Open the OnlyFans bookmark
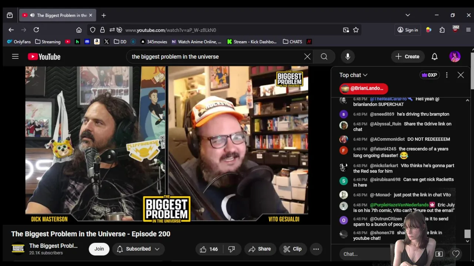The height and width of the screenshot is (266, 474). [x=19, y=42]
